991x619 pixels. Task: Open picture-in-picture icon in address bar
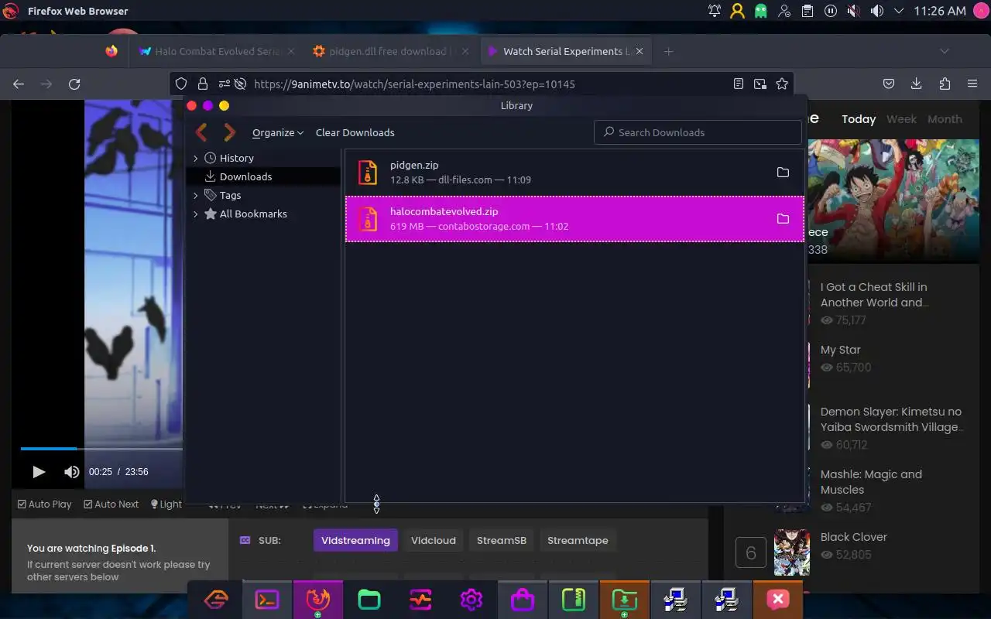click(760, 84)
